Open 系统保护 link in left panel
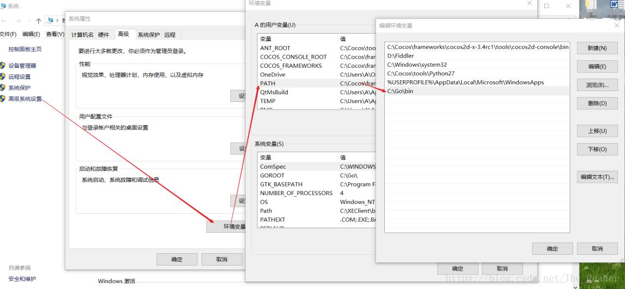The width and height of the screenshot is (625, 289). click(20, 88)
